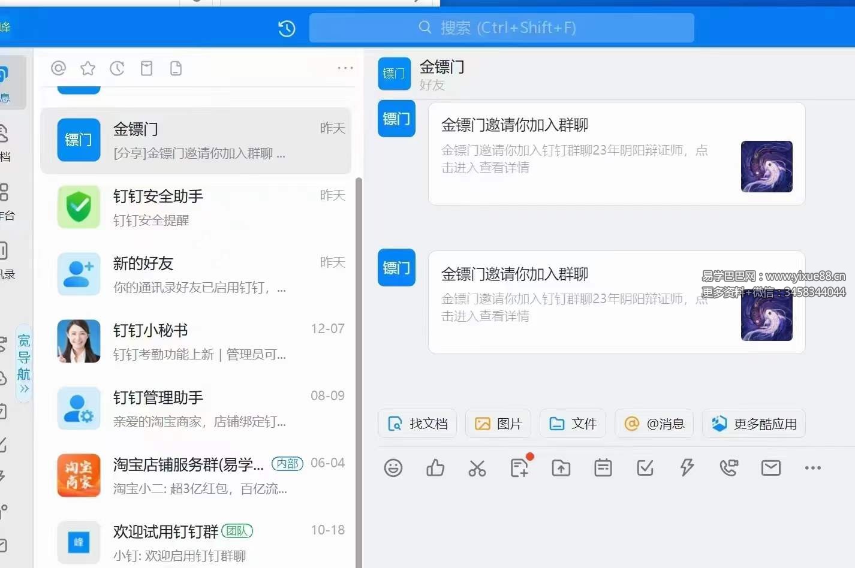Open 新的好友 conversation

click(196, 274)
